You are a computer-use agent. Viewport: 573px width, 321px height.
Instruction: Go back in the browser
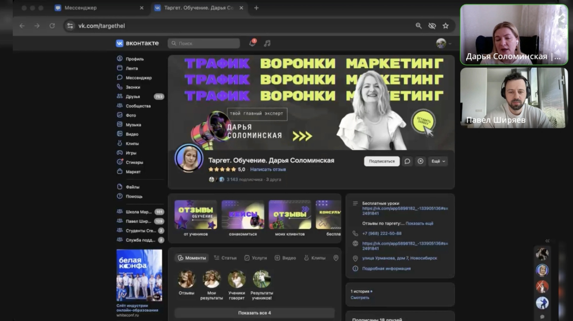coord(22,26)
